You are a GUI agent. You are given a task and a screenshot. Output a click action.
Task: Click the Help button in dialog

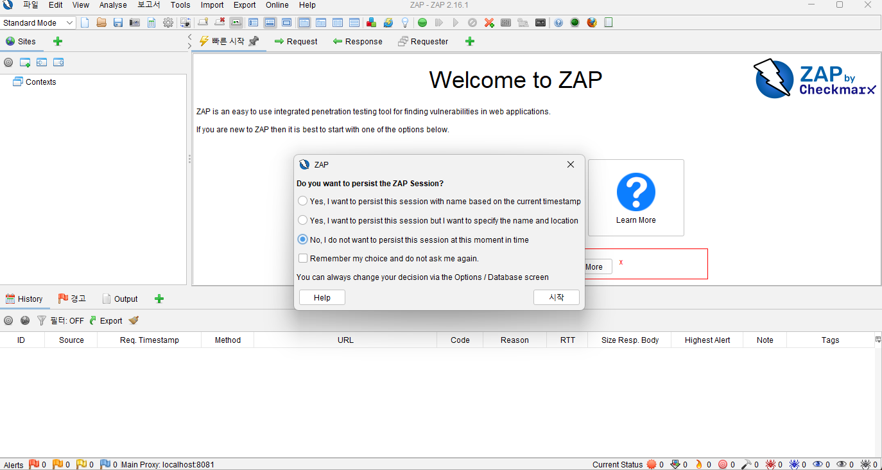coord(322,297)
